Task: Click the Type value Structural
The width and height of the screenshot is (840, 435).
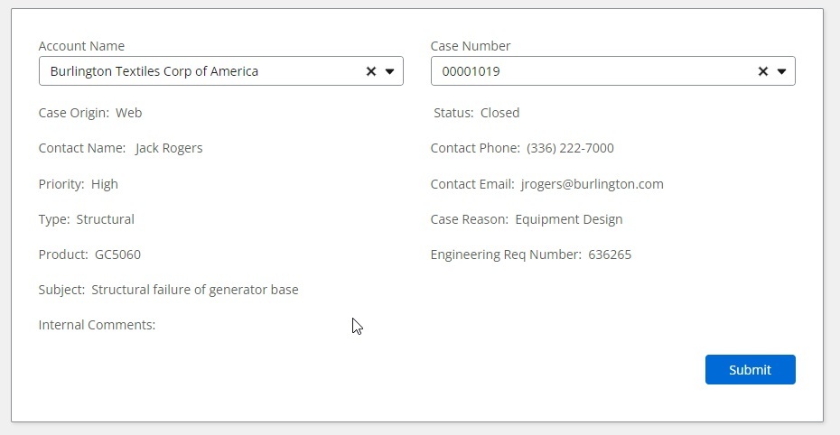Action: pyautogui.click(x=105, y=219)
